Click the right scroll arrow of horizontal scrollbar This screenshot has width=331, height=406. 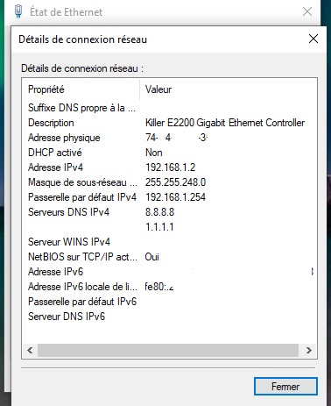click(x=309, y=350)
